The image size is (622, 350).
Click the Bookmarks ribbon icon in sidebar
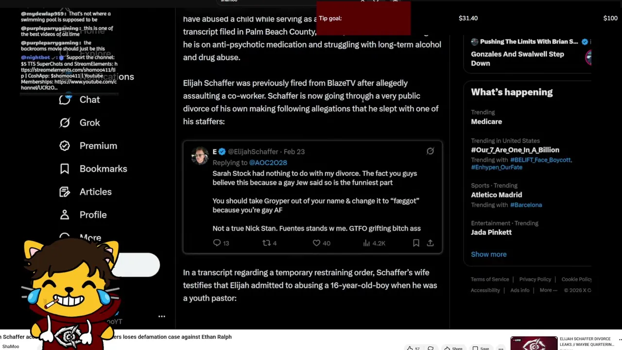coord(65,169)
